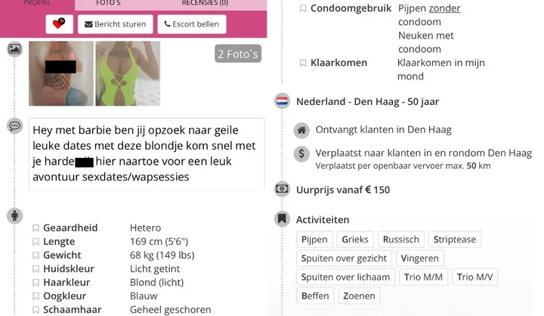This screenshot has height=316, width=544.
Task: Click the speech bubble description icon
Action: 14,125
